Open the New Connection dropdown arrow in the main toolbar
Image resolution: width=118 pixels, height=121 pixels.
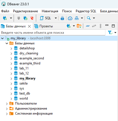(x=11, y=18)
